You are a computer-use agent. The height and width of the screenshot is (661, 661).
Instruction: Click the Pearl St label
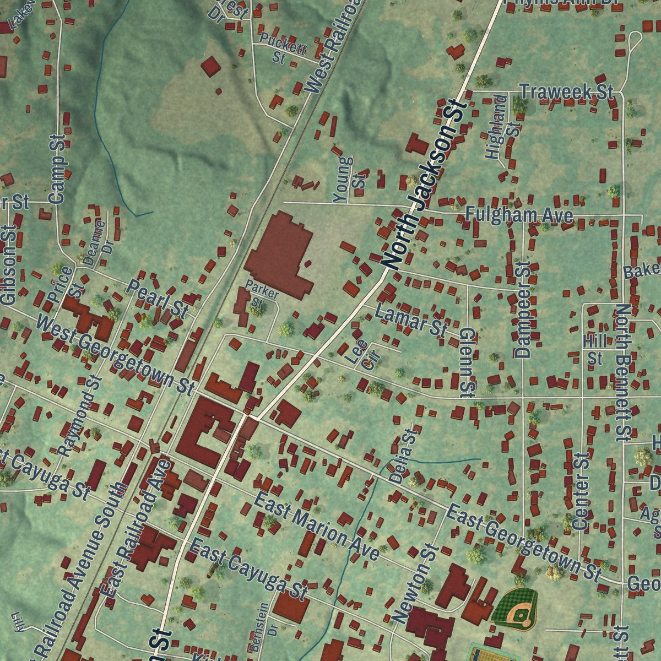[x=159, y=298]
